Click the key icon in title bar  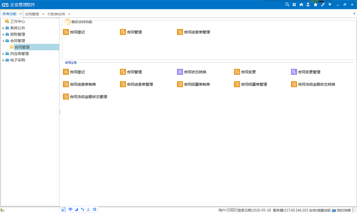tap(323, 4)
